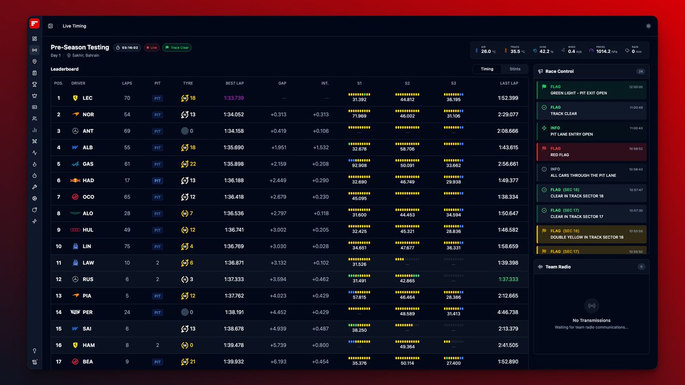Click the BEST LAP column header

pos(235,83)
